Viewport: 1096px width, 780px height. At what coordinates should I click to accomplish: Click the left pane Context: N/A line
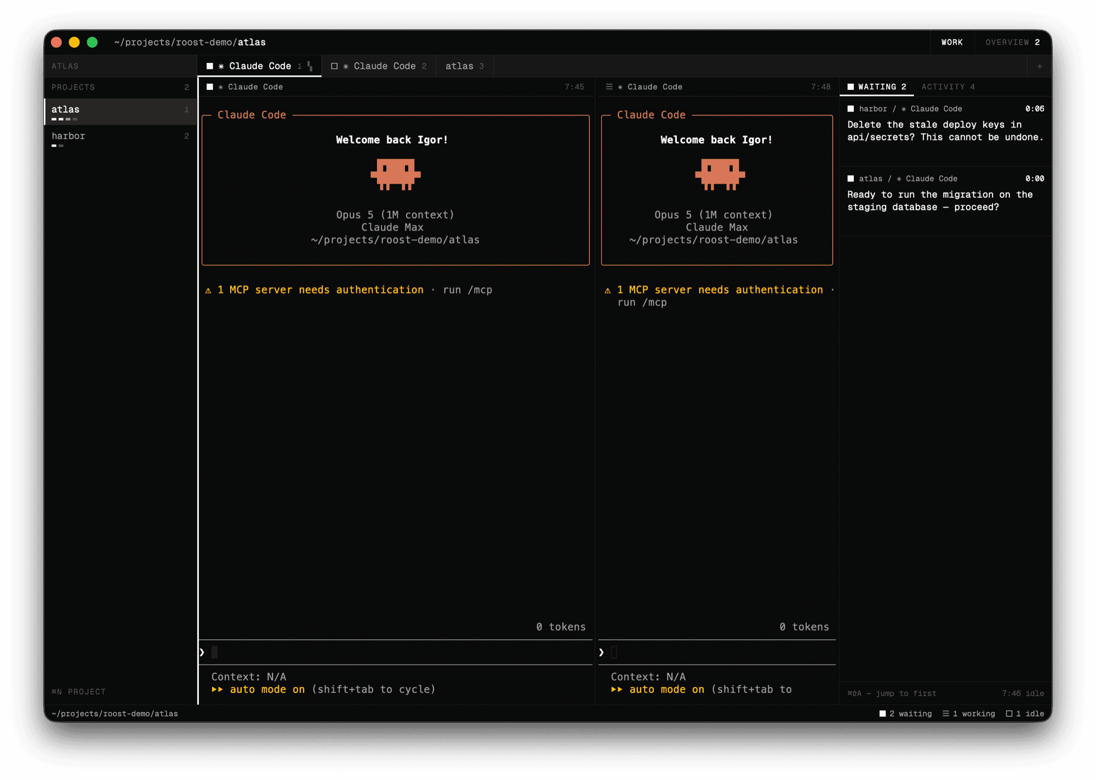[x=249, y=676]
